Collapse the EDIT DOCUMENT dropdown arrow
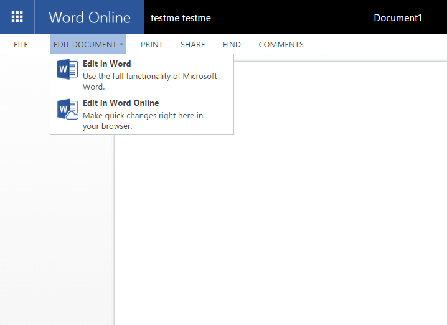The width and height of the screenshot is (447, 325). point(121,44)
